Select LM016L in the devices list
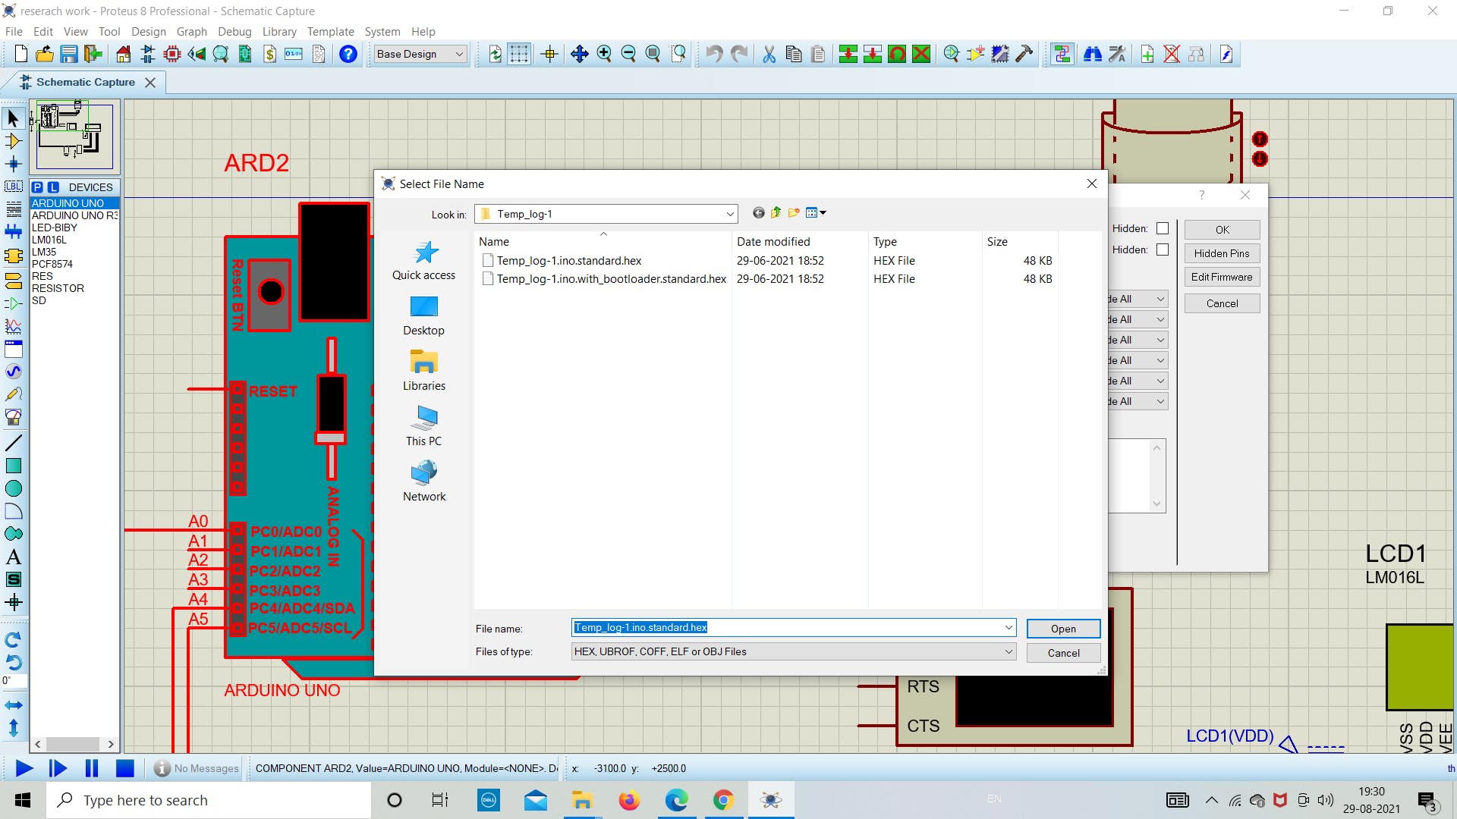Screen dimensions: 1457x819 pyautogui.click(x=49, y=240)
